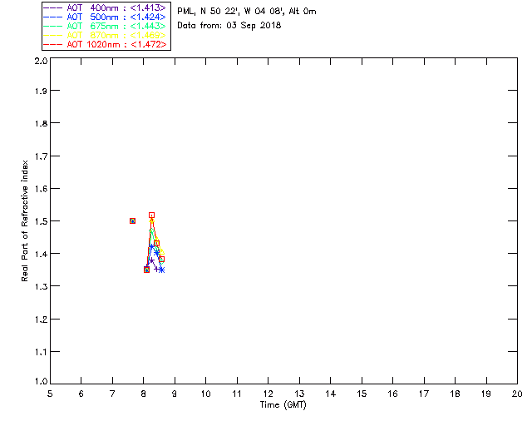Screen dimensions: 532x426
Task: Click the 12 tick label on time axis
Action: tap(268, 394)
